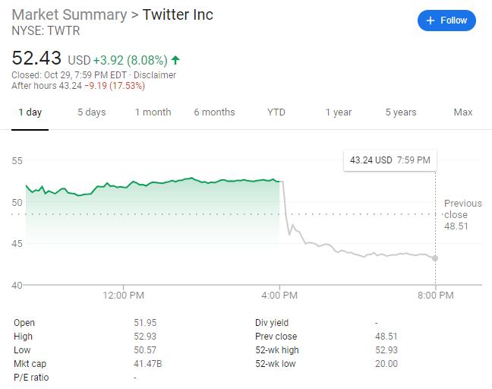Select the Max range tab

click(x=463, y=112)
